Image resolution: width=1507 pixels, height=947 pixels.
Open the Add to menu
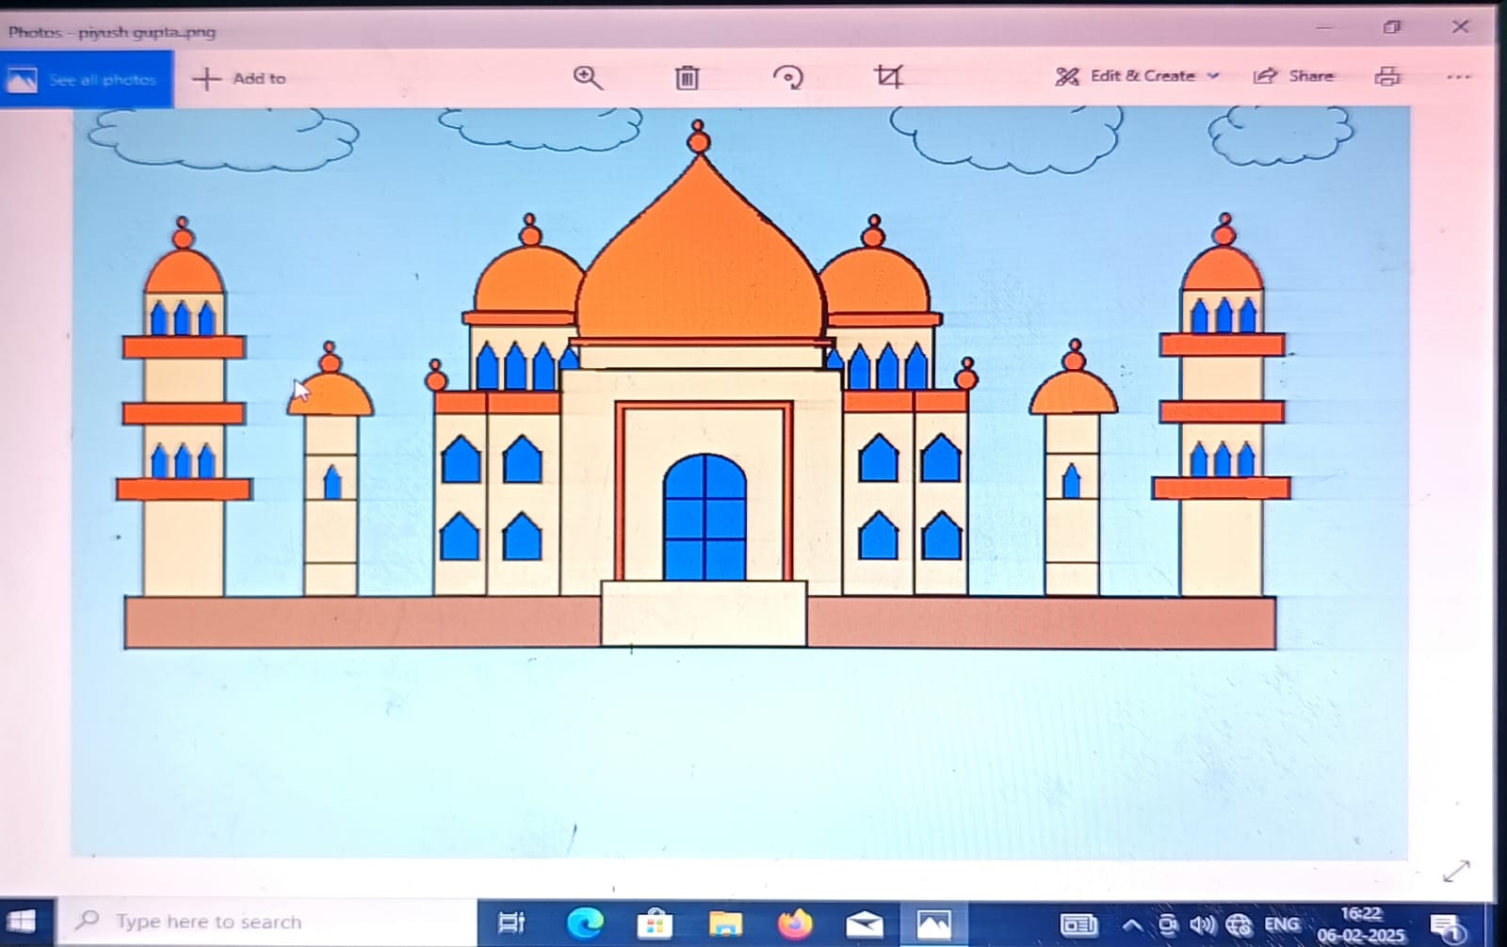pyautogui.click(x=239, y=78)
